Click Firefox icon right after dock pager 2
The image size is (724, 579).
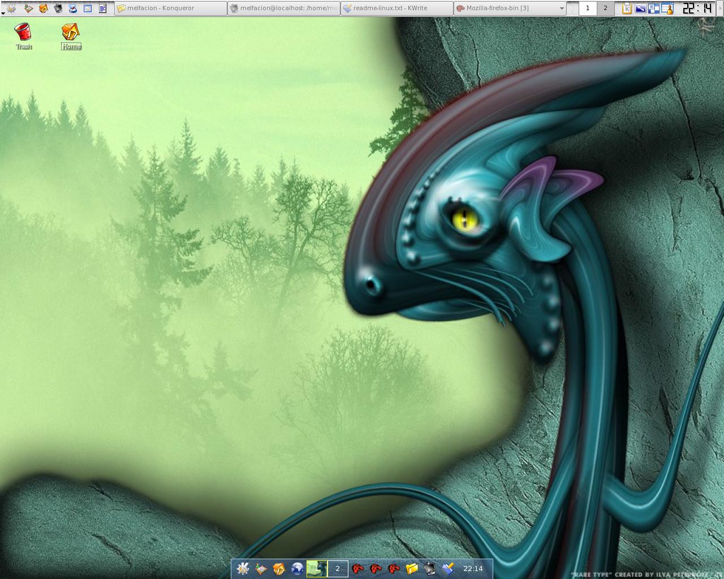tap(357, 568)
